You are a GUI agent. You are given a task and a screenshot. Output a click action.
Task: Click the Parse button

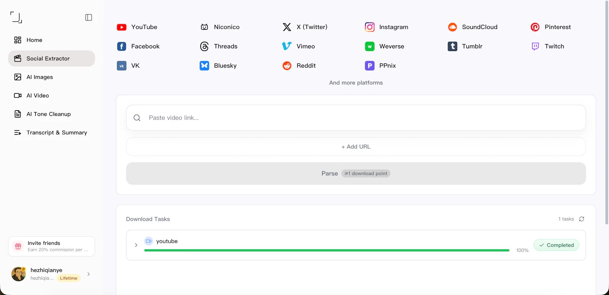coord(356,173)
